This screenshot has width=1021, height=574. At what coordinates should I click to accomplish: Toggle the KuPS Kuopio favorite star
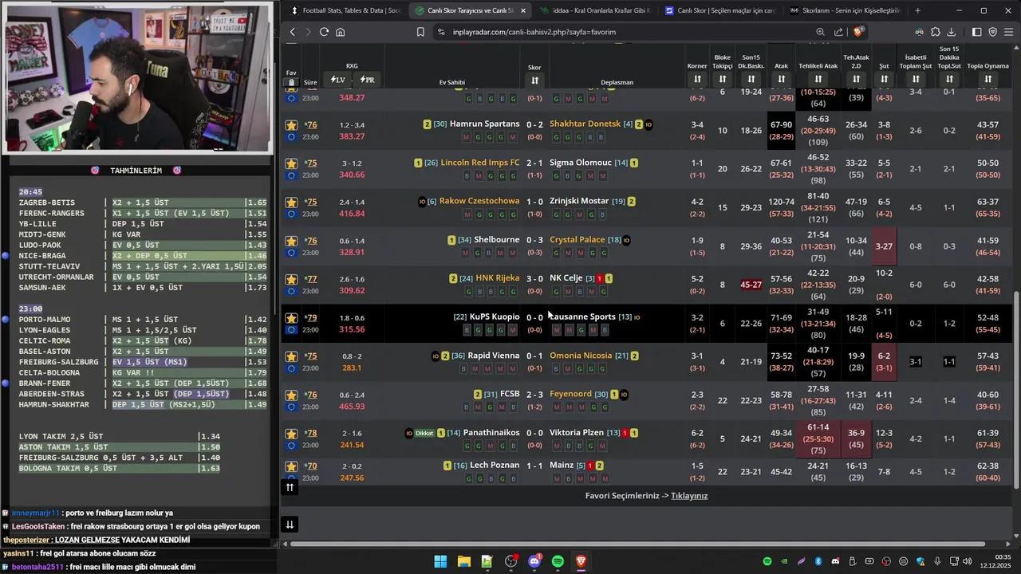coord(291,318)
